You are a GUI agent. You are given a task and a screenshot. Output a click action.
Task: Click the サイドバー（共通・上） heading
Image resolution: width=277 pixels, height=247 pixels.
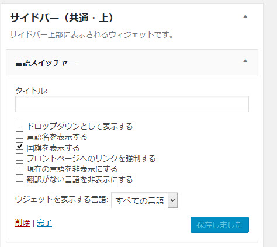coord(62,18)
